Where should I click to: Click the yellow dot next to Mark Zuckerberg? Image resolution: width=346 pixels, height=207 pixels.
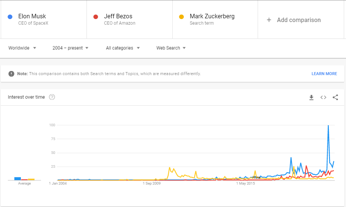click(182, 17)
